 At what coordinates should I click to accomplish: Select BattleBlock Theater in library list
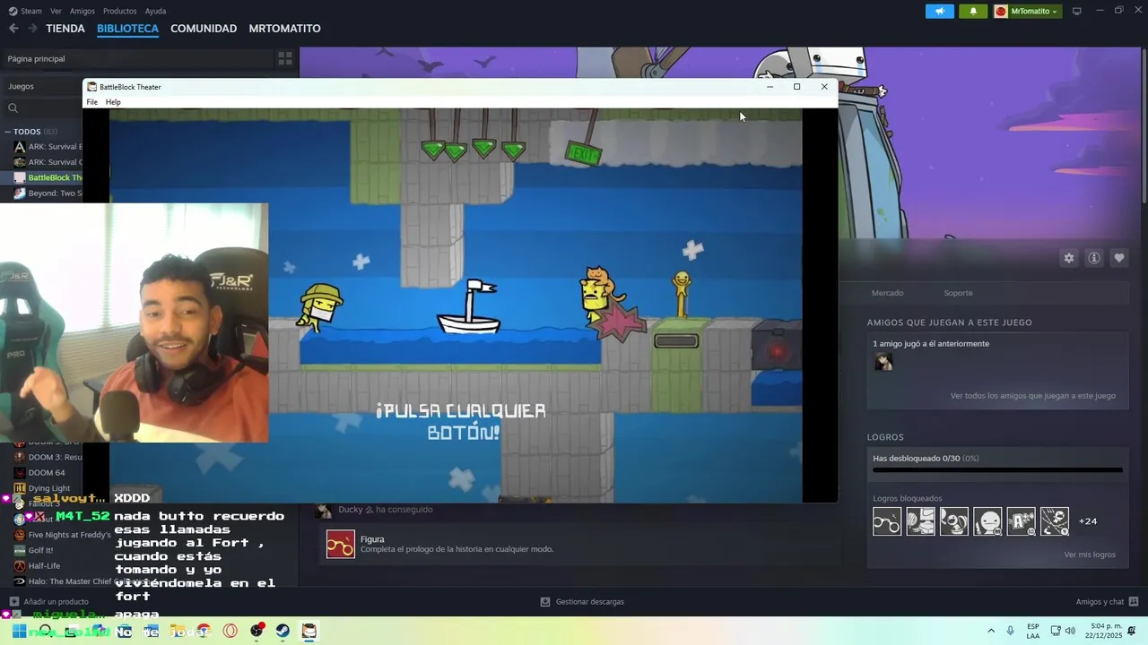coord(47,177)
